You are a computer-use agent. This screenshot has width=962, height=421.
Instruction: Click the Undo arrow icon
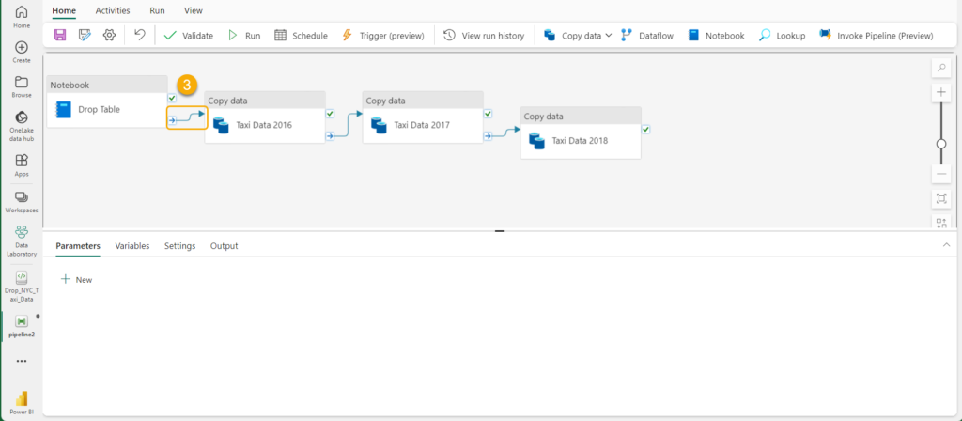(x=140, y=35)
